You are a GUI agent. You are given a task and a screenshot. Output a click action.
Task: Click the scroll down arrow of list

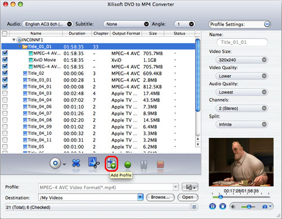point(197,145)
